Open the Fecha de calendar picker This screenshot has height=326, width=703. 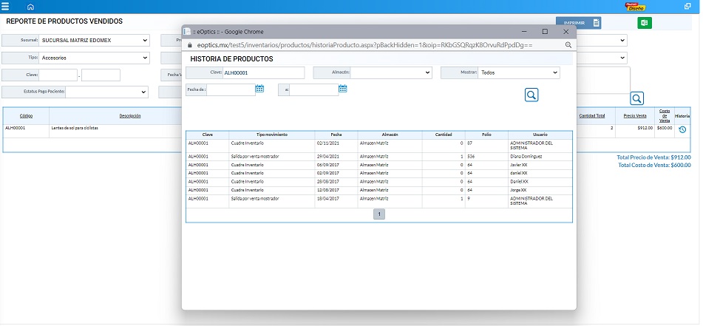pyautogui.click(x=259, y=89)
